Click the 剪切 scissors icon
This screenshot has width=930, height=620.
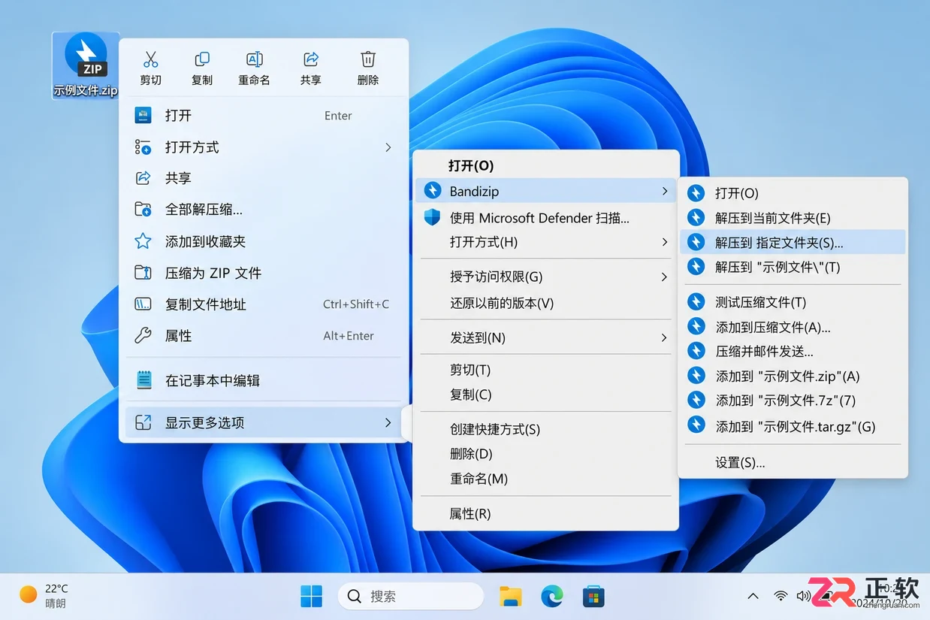150,59
